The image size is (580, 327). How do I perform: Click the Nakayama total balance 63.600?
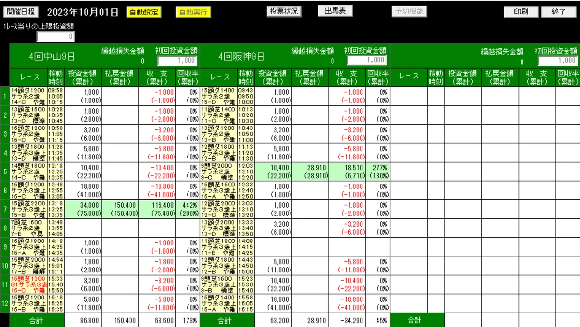[x=158, y=321]
